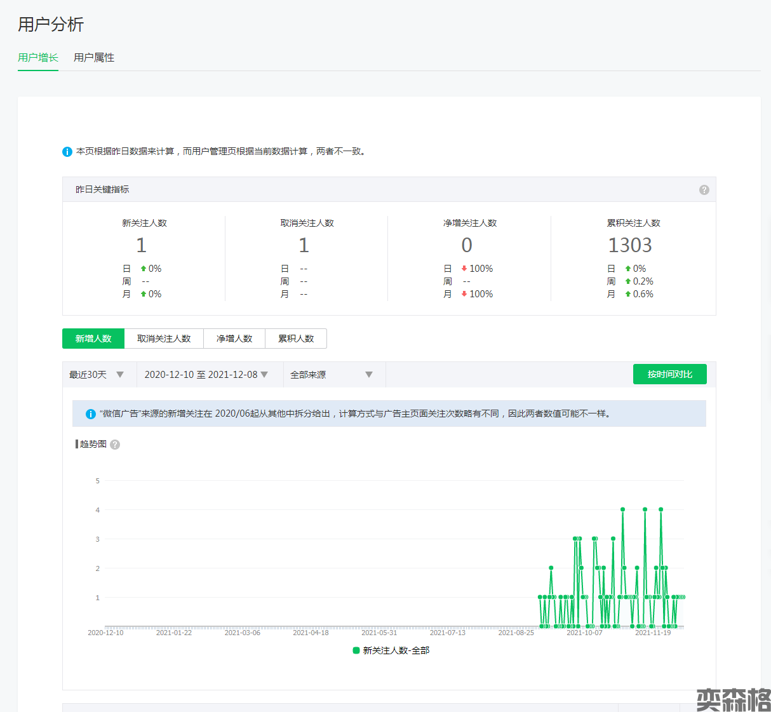Click help icon beside 趋势图 title

point(115,445)
